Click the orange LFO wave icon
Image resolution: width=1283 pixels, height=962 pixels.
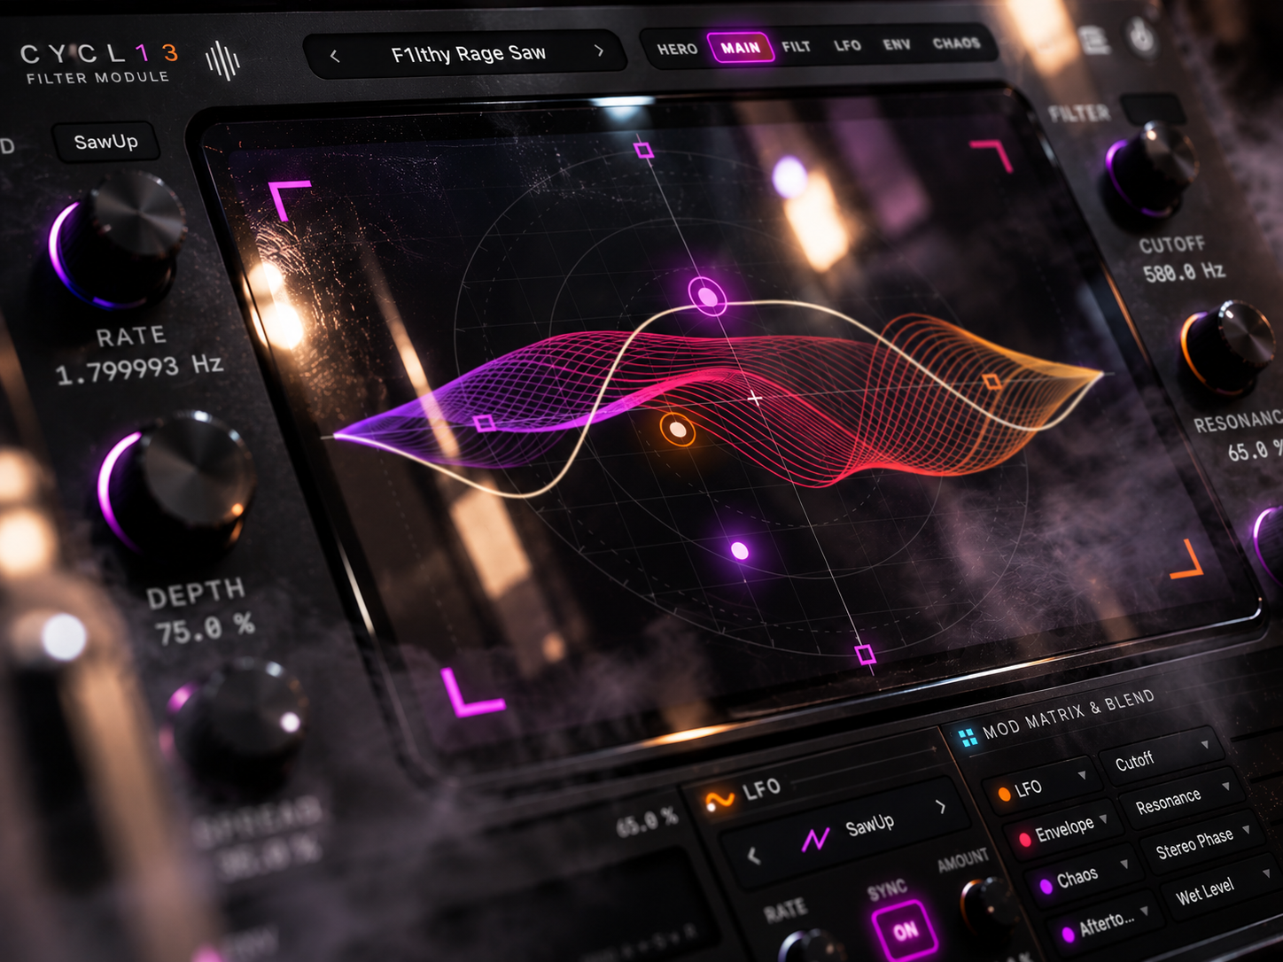(x=719, y=800)
